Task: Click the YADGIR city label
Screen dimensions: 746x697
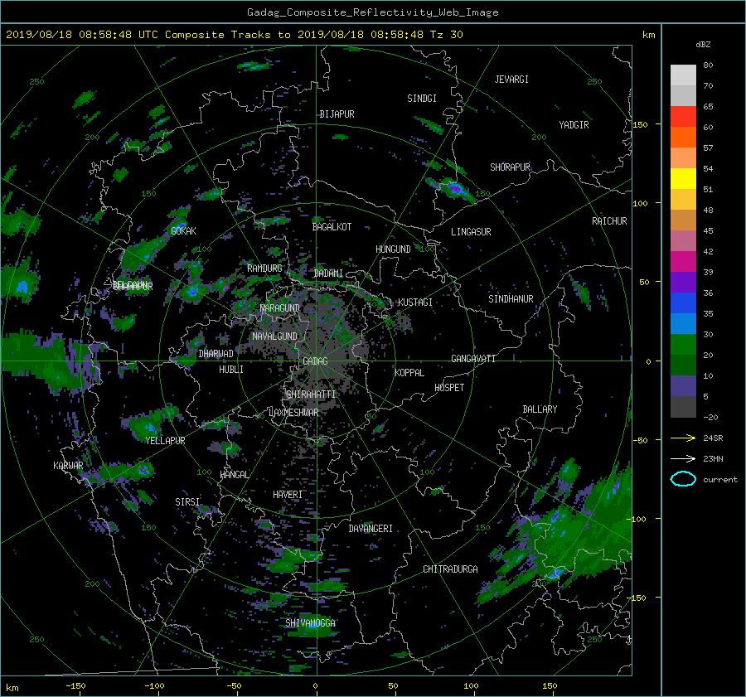Action: pos(574,125)
